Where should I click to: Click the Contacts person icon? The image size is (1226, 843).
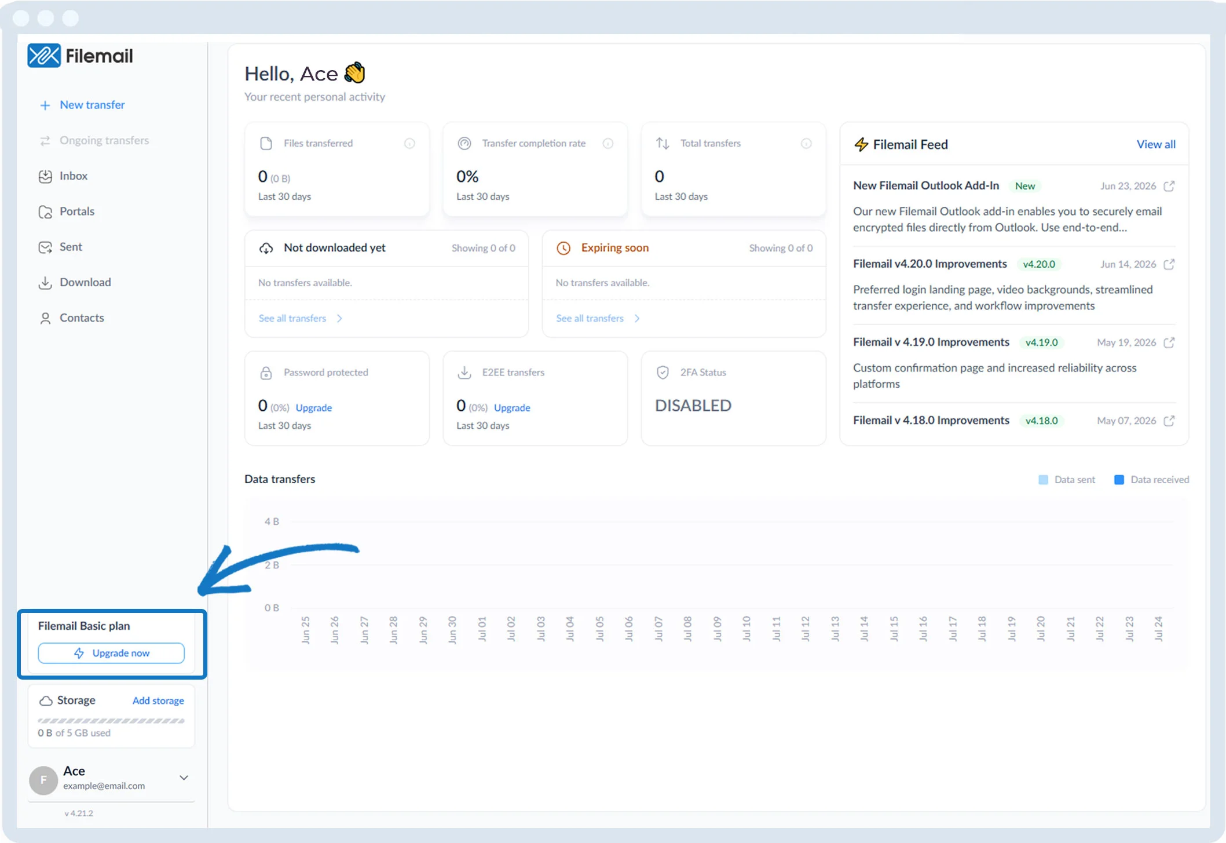[45, 318]
